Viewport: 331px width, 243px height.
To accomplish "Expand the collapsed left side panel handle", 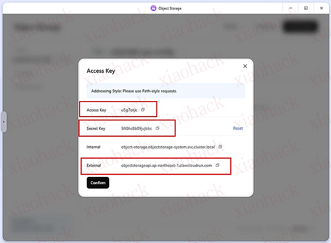I will pyautogui.click(x=3, y=121).
